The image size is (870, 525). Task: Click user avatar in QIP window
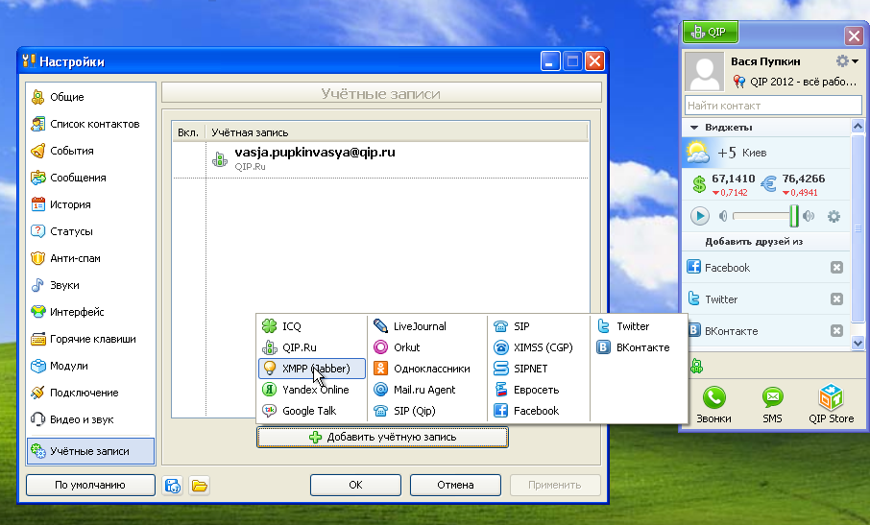[705, 72]
